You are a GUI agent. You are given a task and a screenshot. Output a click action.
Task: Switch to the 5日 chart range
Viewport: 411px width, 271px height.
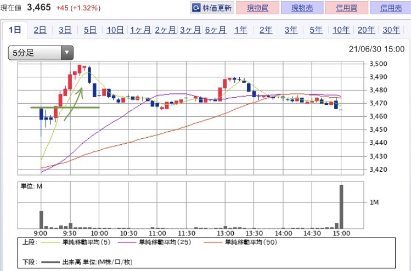pyautogui.click(x=90, y=30)
